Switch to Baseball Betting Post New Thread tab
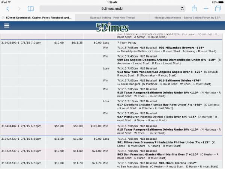 click(112, 18)
